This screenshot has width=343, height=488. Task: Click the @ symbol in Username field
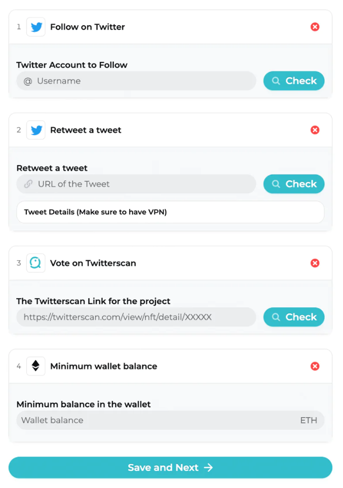click(28, 81)
